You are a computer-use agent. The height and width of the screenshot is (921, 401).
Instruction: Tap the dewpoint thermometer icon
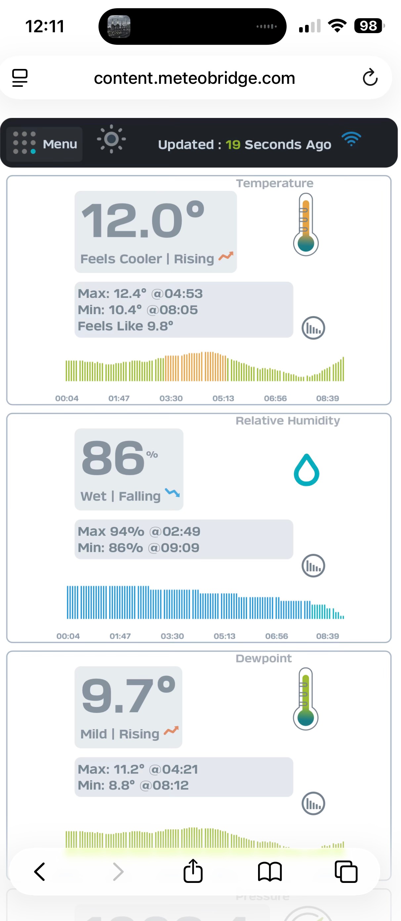coord(305,699)
